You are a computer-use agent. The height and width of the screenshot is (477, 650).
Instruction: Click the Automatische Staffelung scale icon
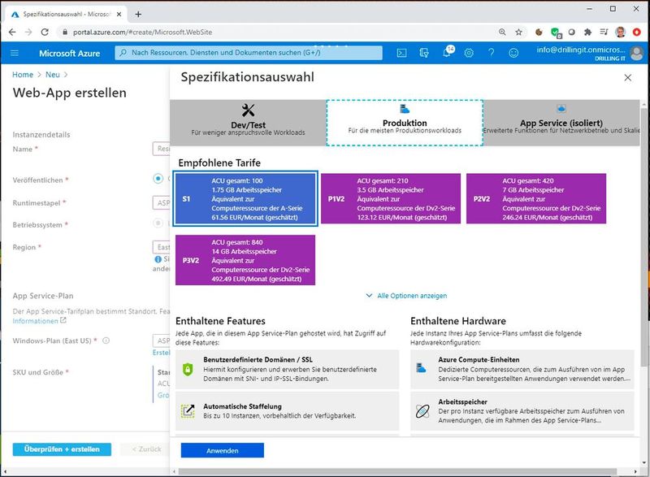[x=188, y=410]
